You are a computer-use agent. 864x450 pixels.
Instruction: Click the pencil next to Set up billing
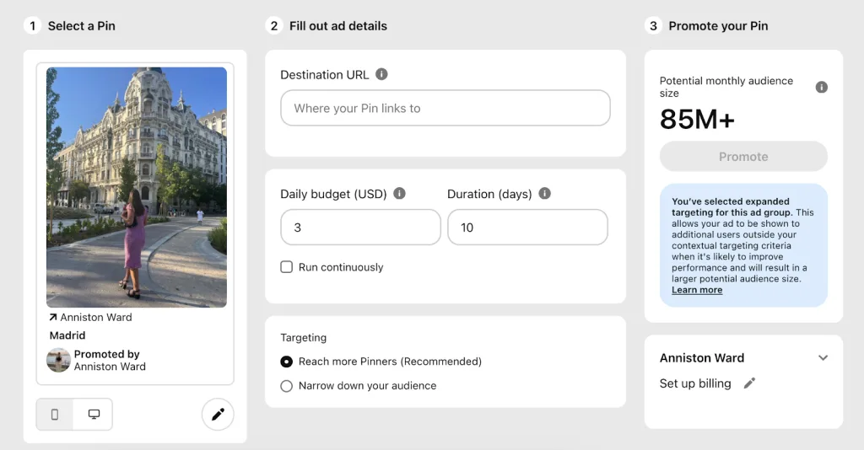pyautogui.click(x=749, y=383)
